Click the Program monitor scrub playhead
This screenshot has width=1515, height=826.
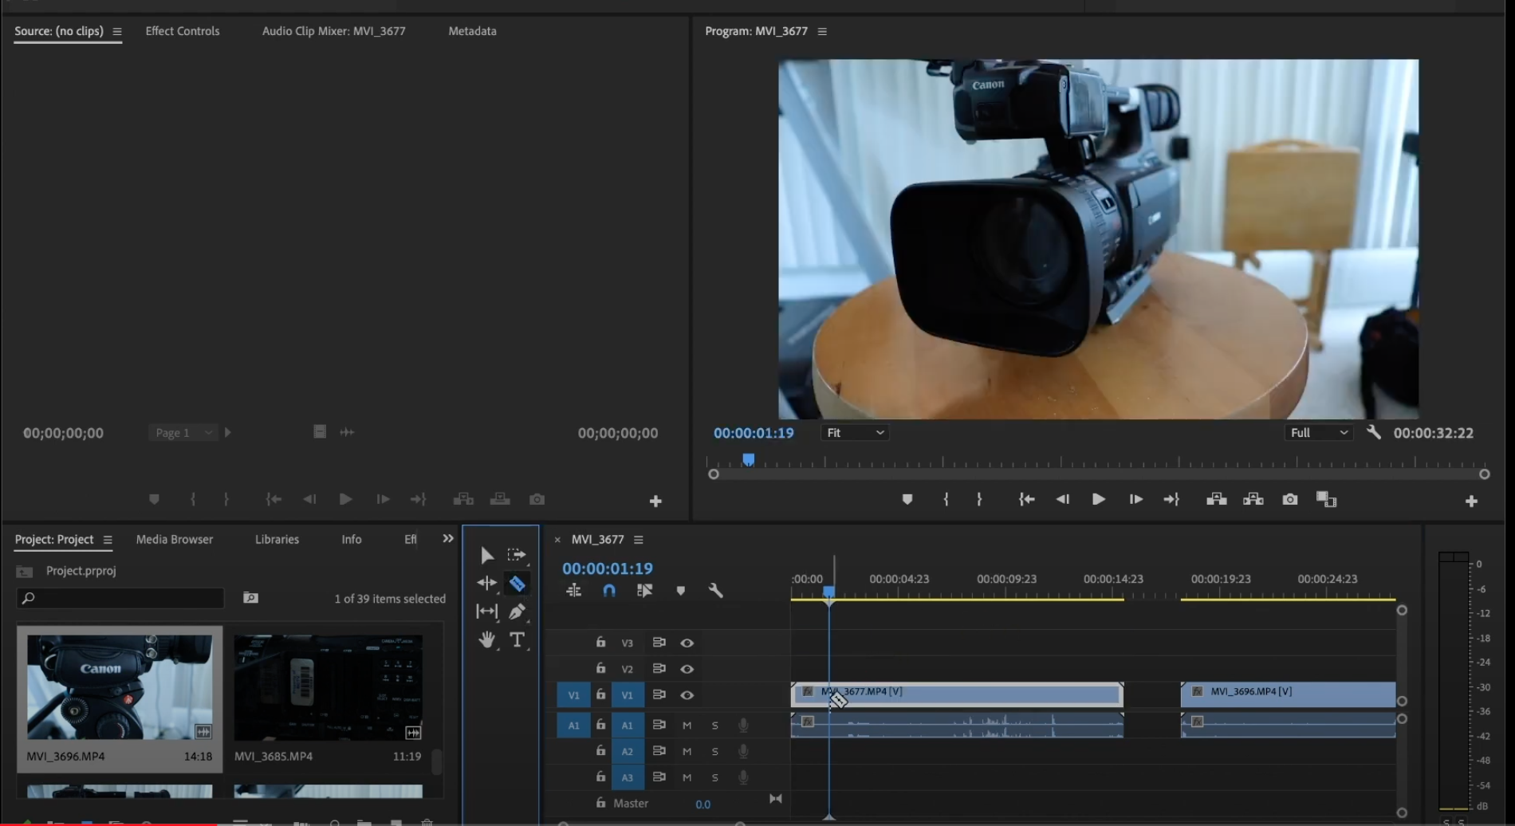748,460
